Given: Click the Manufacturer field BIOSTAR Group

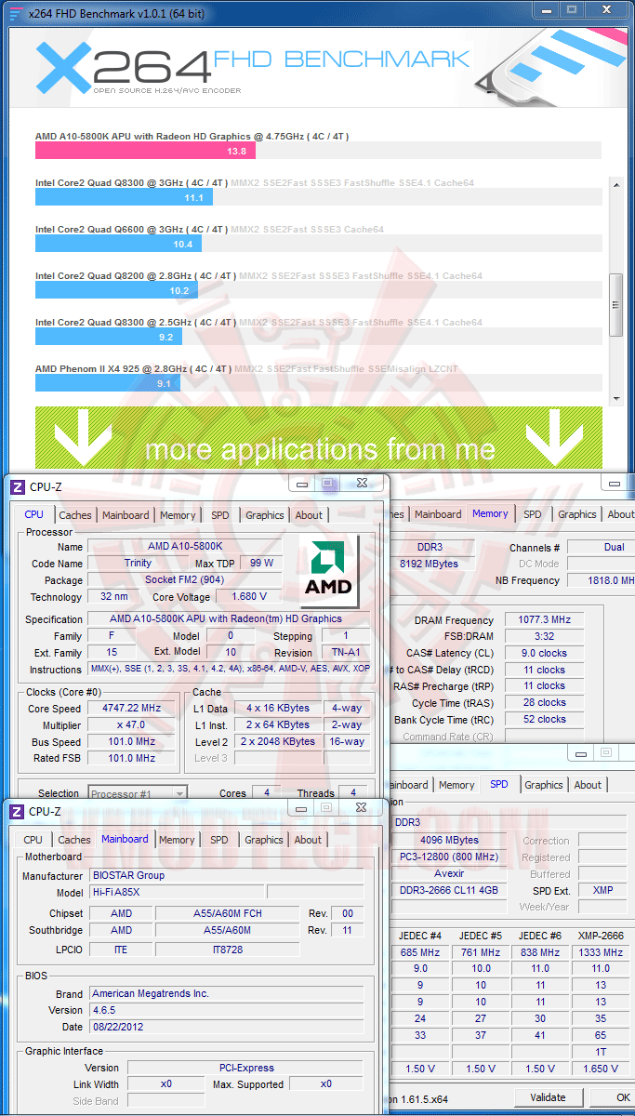Looking at the screenshot, I should tap(227, 875).
